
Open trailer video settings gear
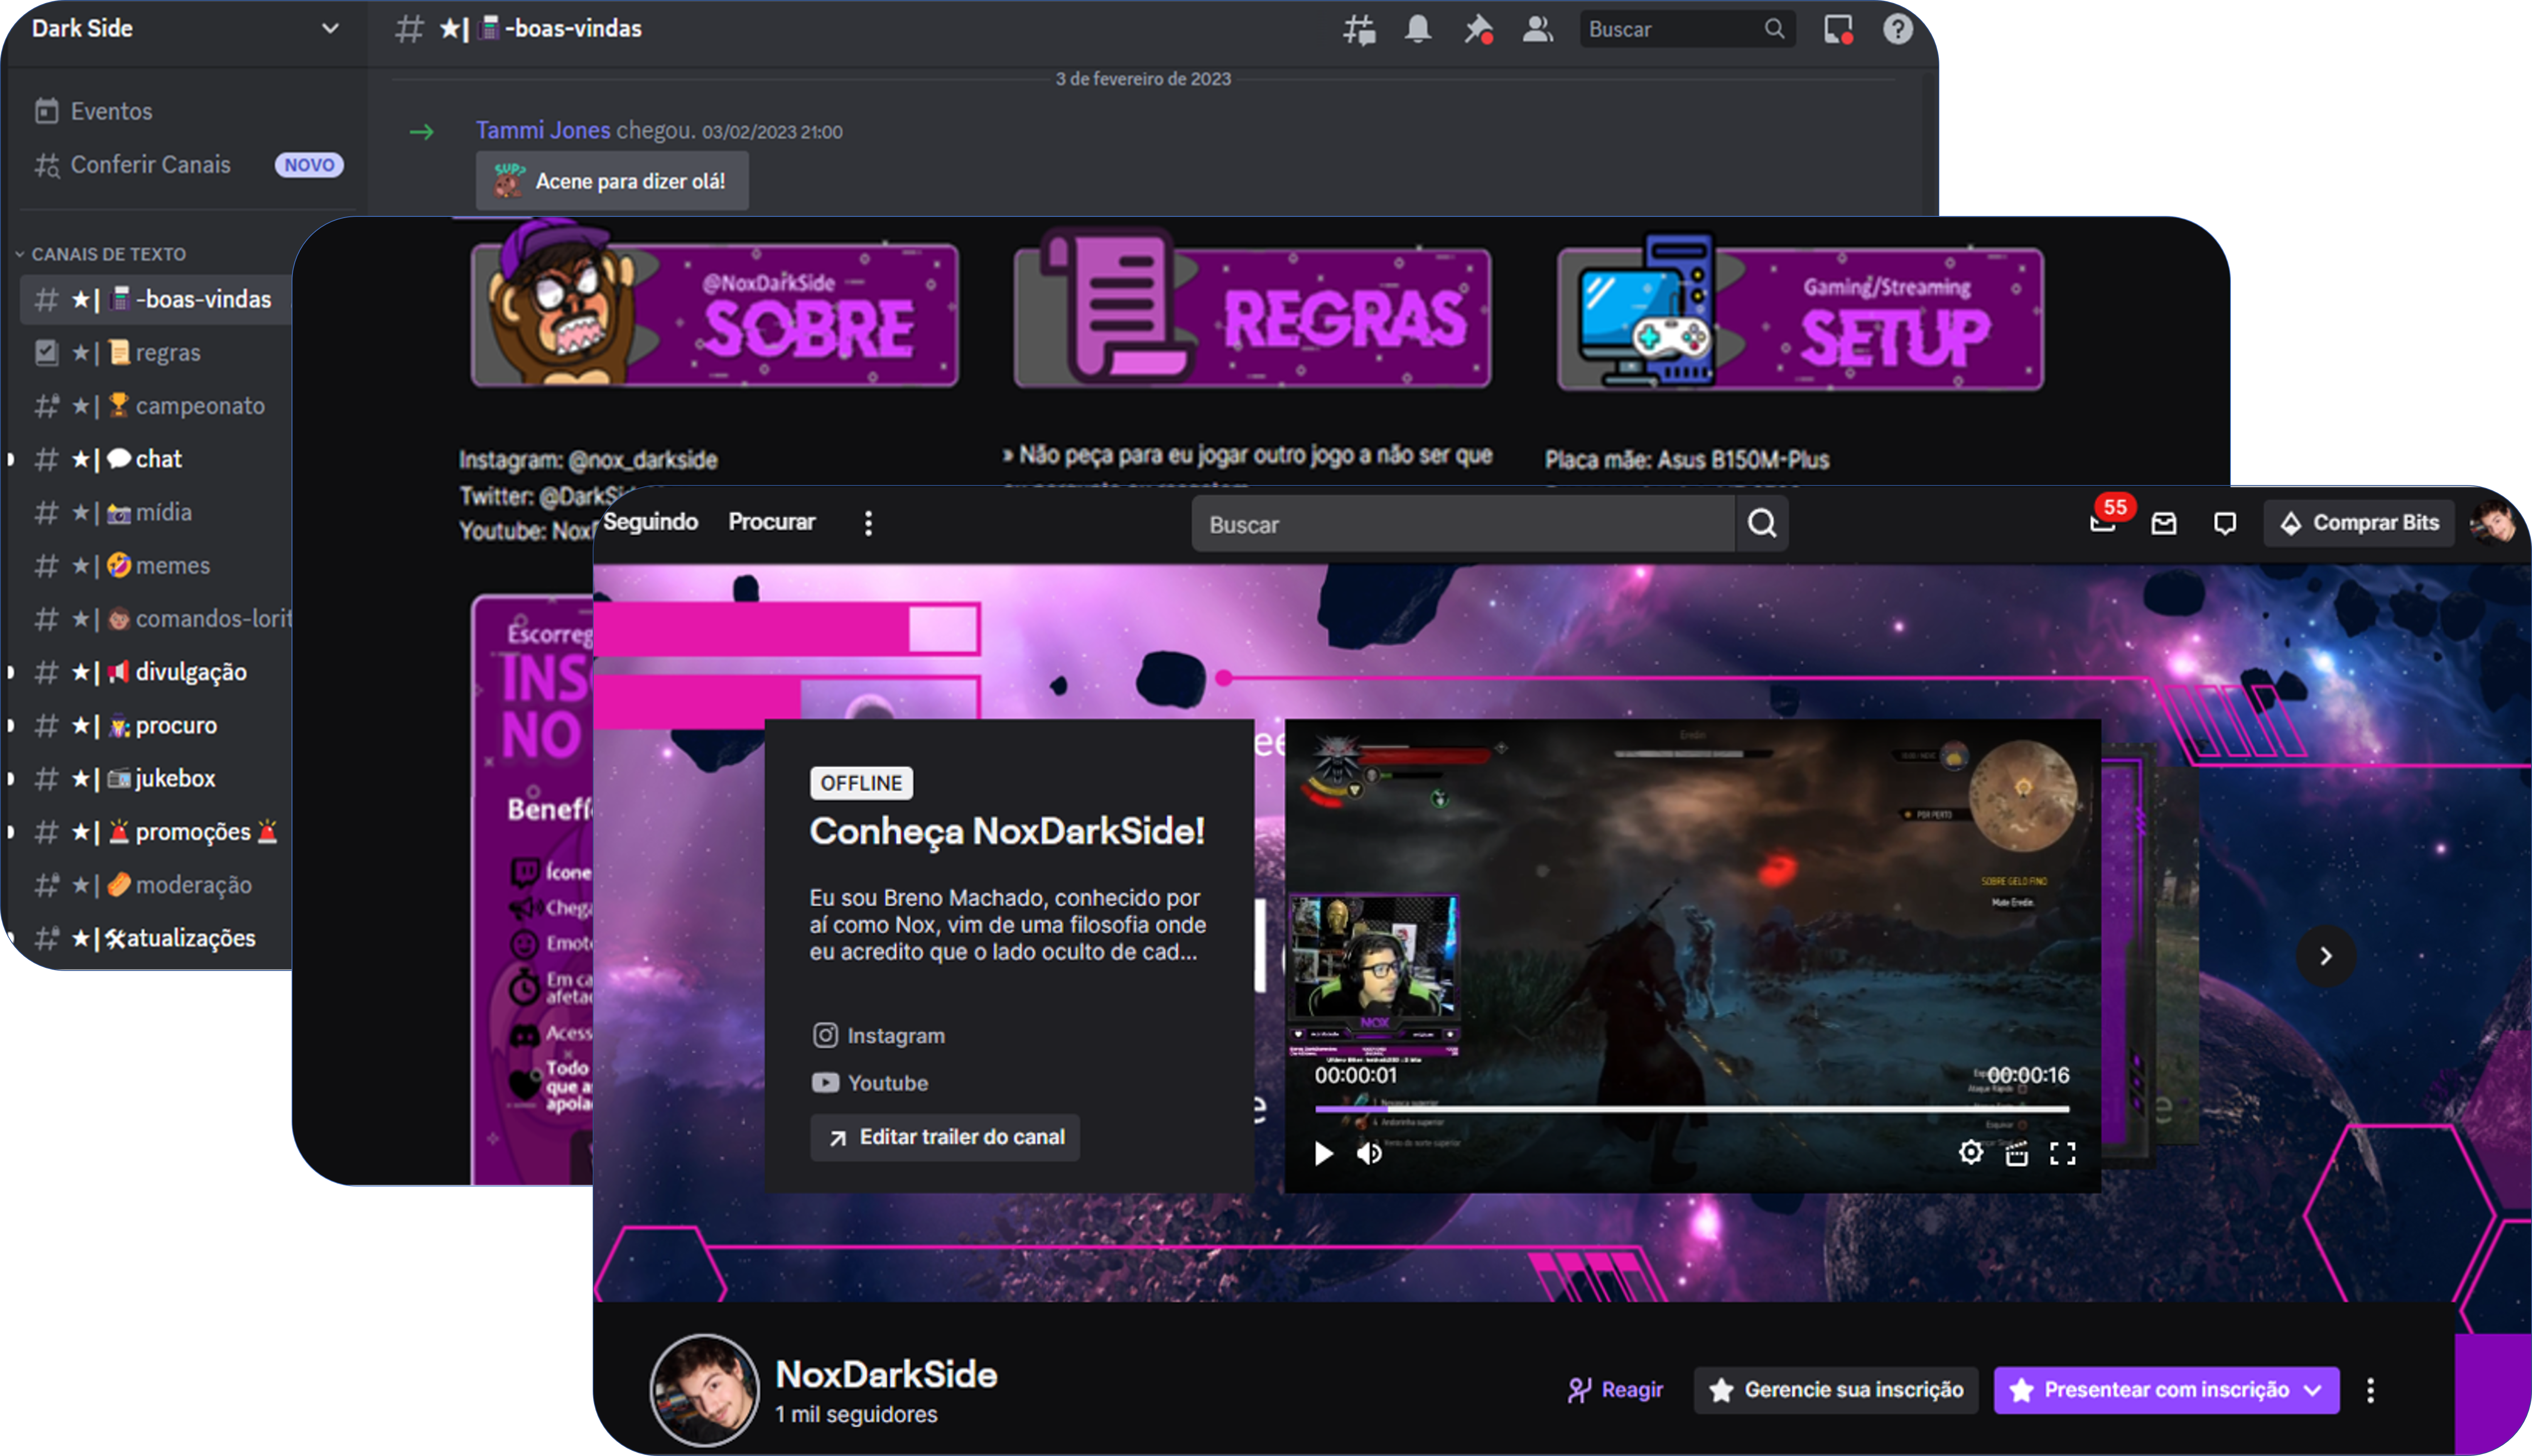pyautogui.click(x=1970, y=1152)
